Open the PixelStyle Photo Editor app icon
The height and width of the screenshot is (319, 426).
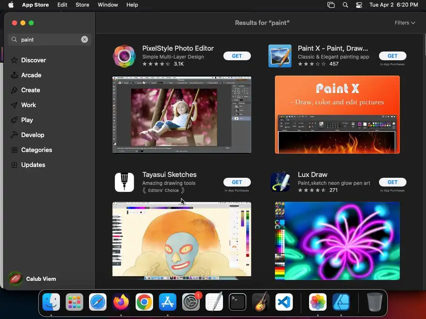click(x=124, y=56)
